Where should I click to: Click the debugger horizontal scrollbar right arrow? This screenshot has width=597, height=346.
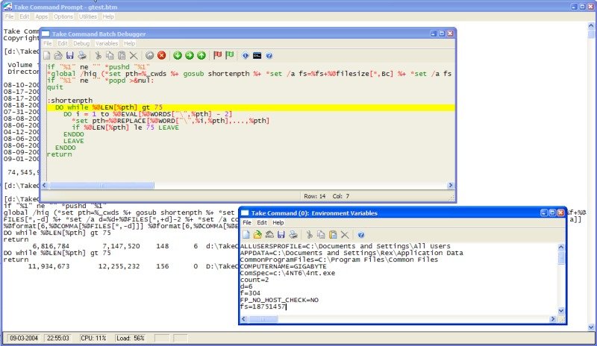pyautogui.click(x=451, y=186)
